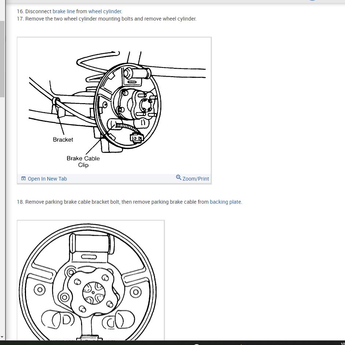
Task: Click the scrollbar down arrow
Action: point(2,337)
